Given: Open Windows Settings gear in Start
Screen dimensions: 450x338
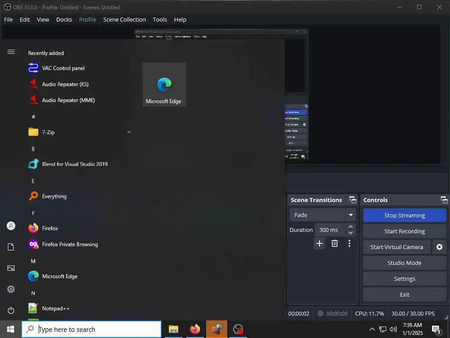Looking at the screenshot, I should coord(11,289).
